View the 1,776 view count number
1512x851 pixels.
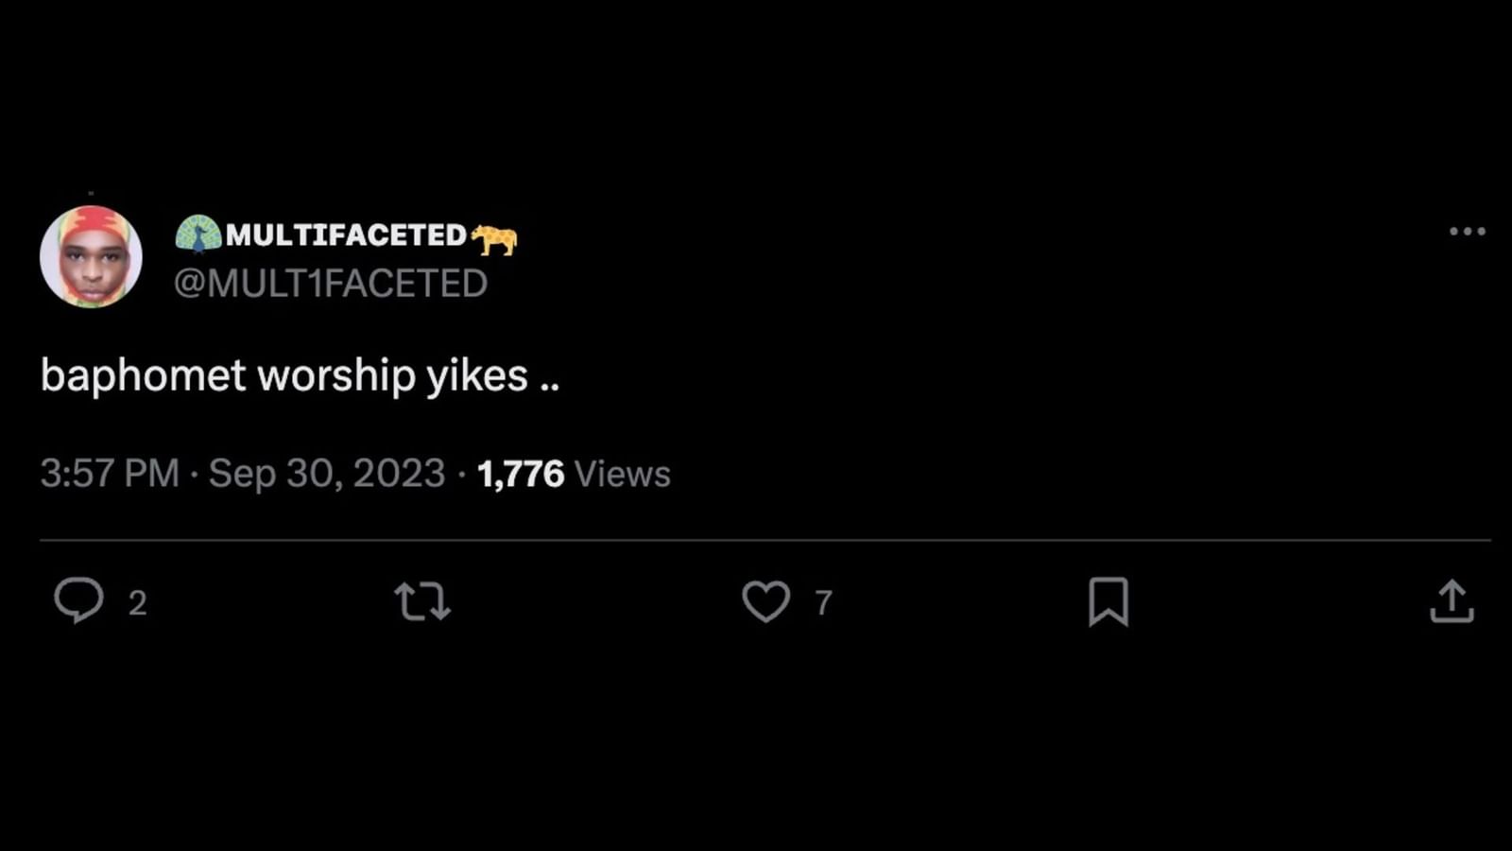[x=521, y=474]
